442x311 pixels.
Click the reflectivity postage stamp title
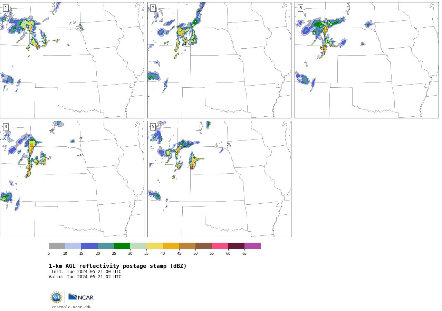tap(117, 266)
